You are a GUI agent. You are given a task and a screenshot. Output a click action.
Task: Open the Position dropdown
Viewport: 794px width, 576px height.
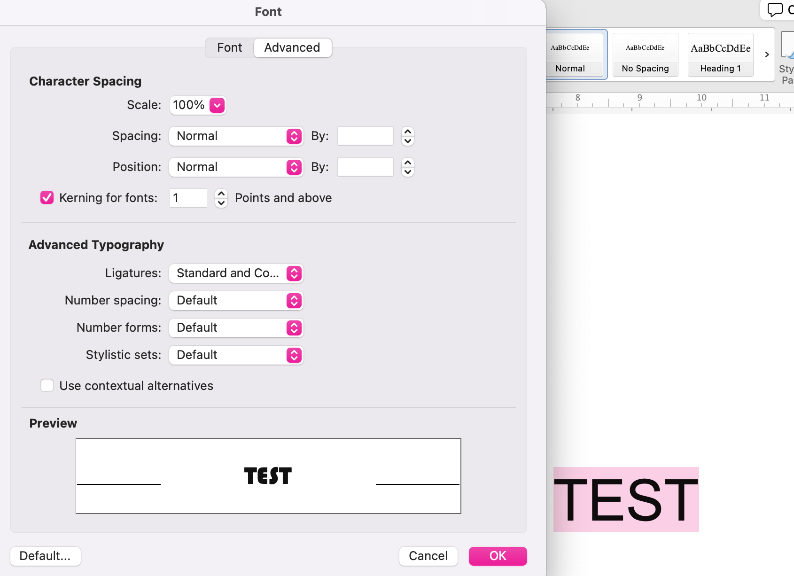click(294, 167)
